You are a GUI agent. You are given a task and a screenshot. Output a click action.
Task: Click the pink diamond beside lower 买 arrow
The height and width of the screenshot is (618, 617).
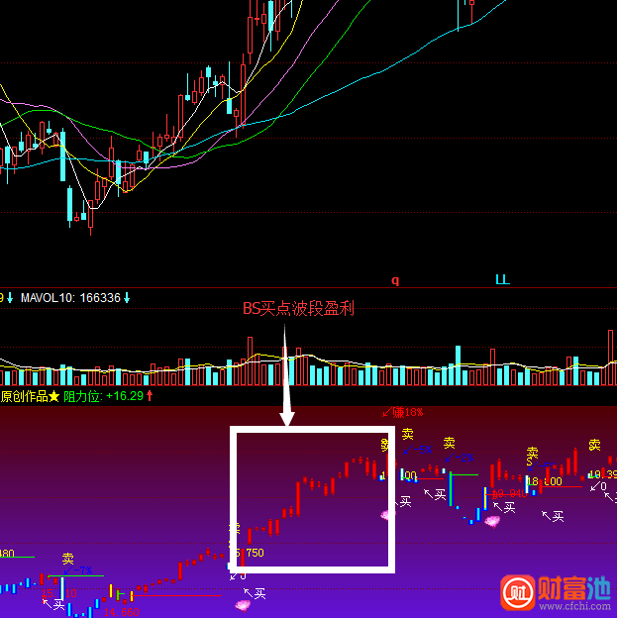point(243,605)
